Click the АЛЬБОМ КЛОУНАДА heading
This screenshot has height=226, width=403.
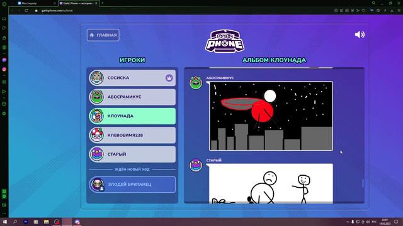[274, 60]
